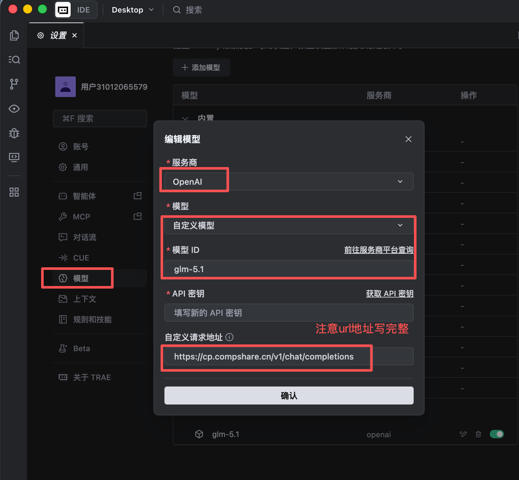Click the user avatar image
This screenshot has width=519, height=480.
pos(66,87)
